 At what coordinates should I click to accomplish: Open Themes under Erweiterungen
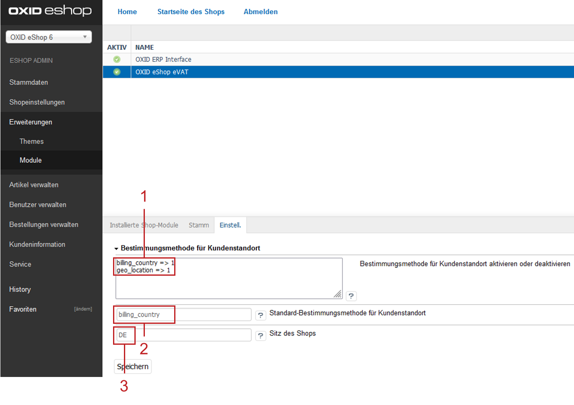click(31, 141)
